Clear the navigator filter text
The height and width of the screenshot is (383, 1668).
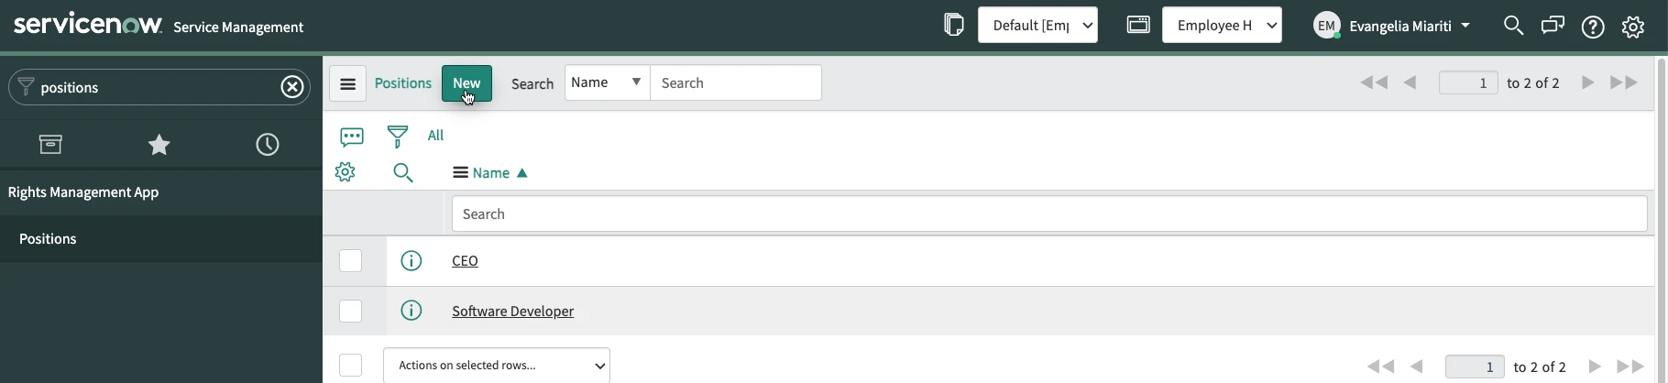tap(292, 87)
